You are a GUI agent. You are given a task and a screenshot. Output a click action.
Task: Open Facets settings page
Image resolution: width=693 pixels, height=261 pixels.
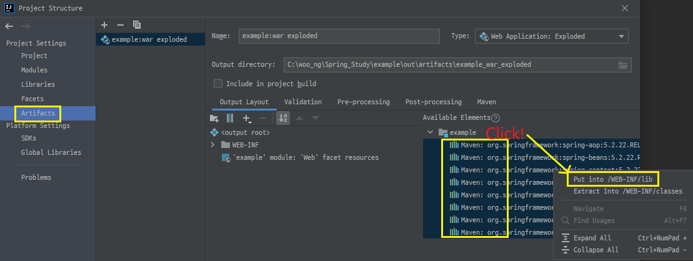tap(32, 99)
